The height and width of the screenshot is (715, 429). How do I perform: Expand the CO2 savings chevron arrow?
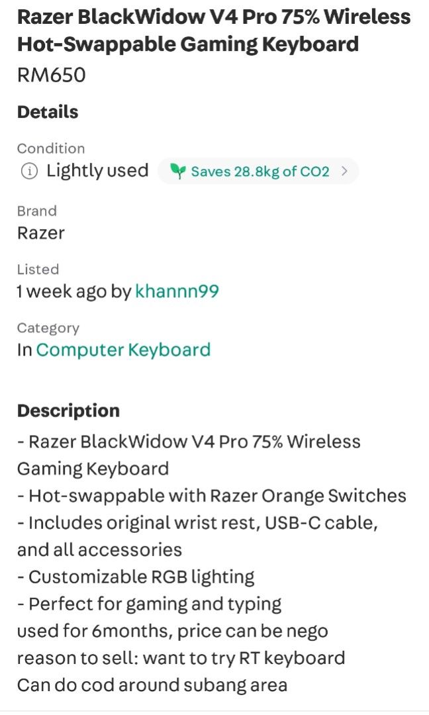(x=345, y=171)
